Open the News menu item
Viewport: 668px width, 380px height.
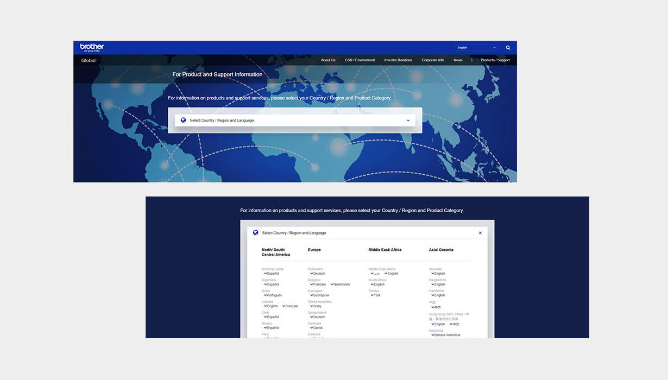coord(458,60)
